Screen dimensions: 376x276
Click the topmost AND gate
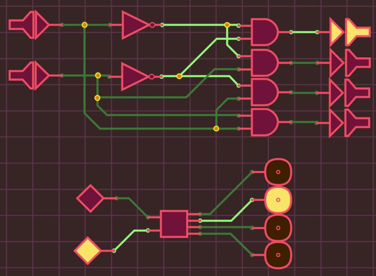tap(262, 32)
